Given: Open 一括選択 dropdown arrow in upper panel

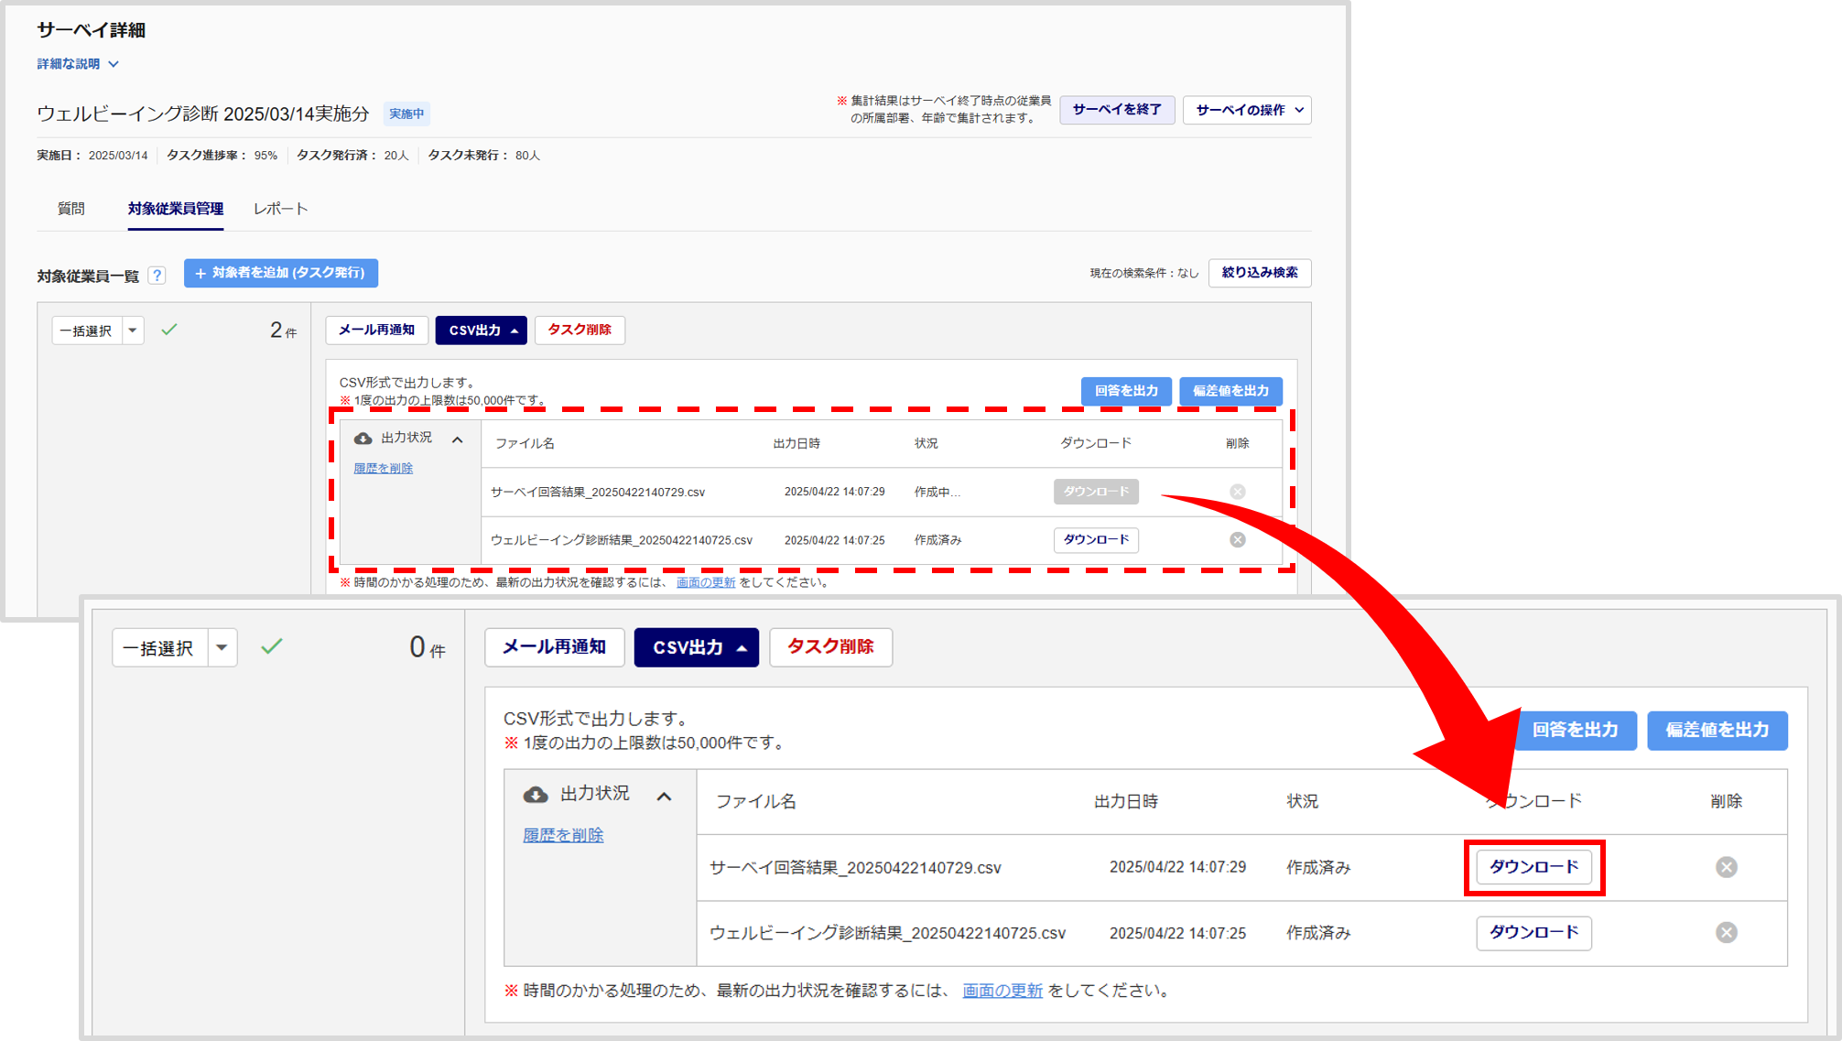Looking at the screenshot, I should 133,331.
